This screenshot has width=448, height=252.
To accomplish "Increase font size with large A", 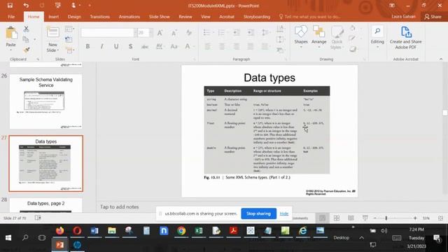I will pos(160,33).
